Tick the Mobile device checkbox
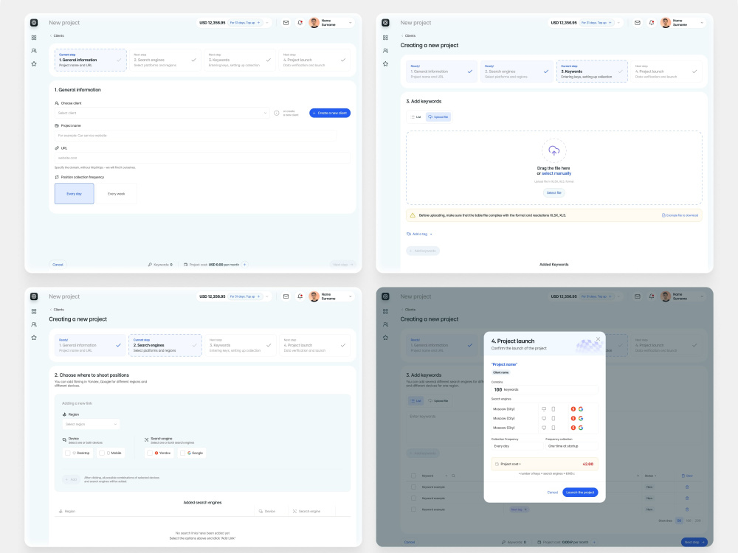This screenshot has height=553, width=738. (102, 453)
